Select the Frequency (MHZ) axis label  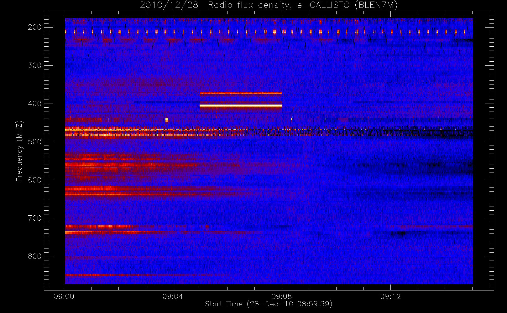[19, 151]
